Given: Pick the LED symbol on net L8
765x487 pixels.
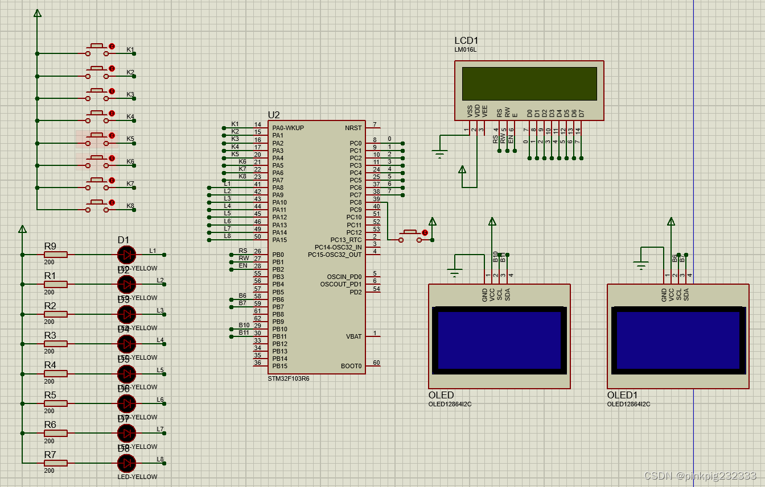Looking at the screenshot, I should pos(126,463).
